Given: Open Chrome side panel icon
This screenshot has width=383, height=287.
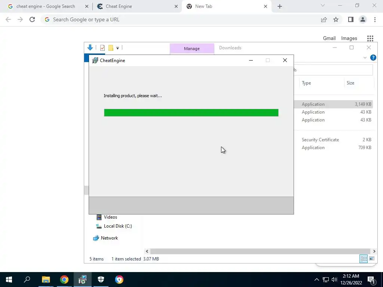Looking at the screenshot, I should [x=351, y=19].
